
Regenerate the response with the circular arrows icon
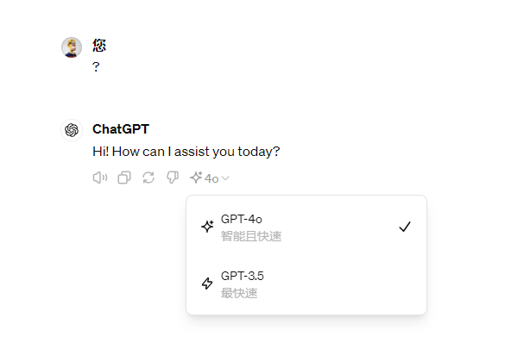[148, 178]
